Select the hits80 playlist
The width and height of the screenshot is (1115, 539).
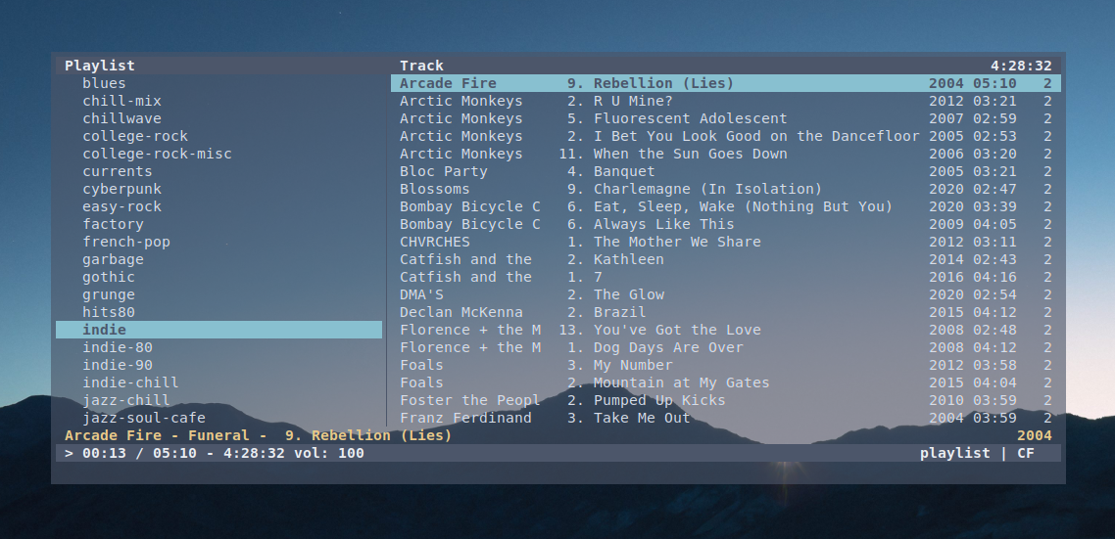pos(108,312)
